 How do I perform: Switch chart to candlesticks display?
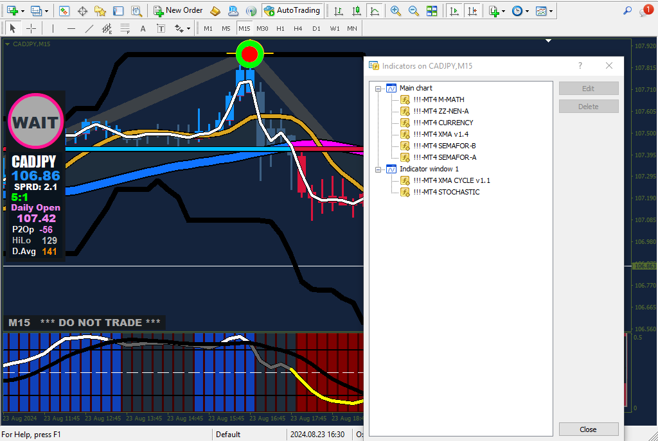357,11
